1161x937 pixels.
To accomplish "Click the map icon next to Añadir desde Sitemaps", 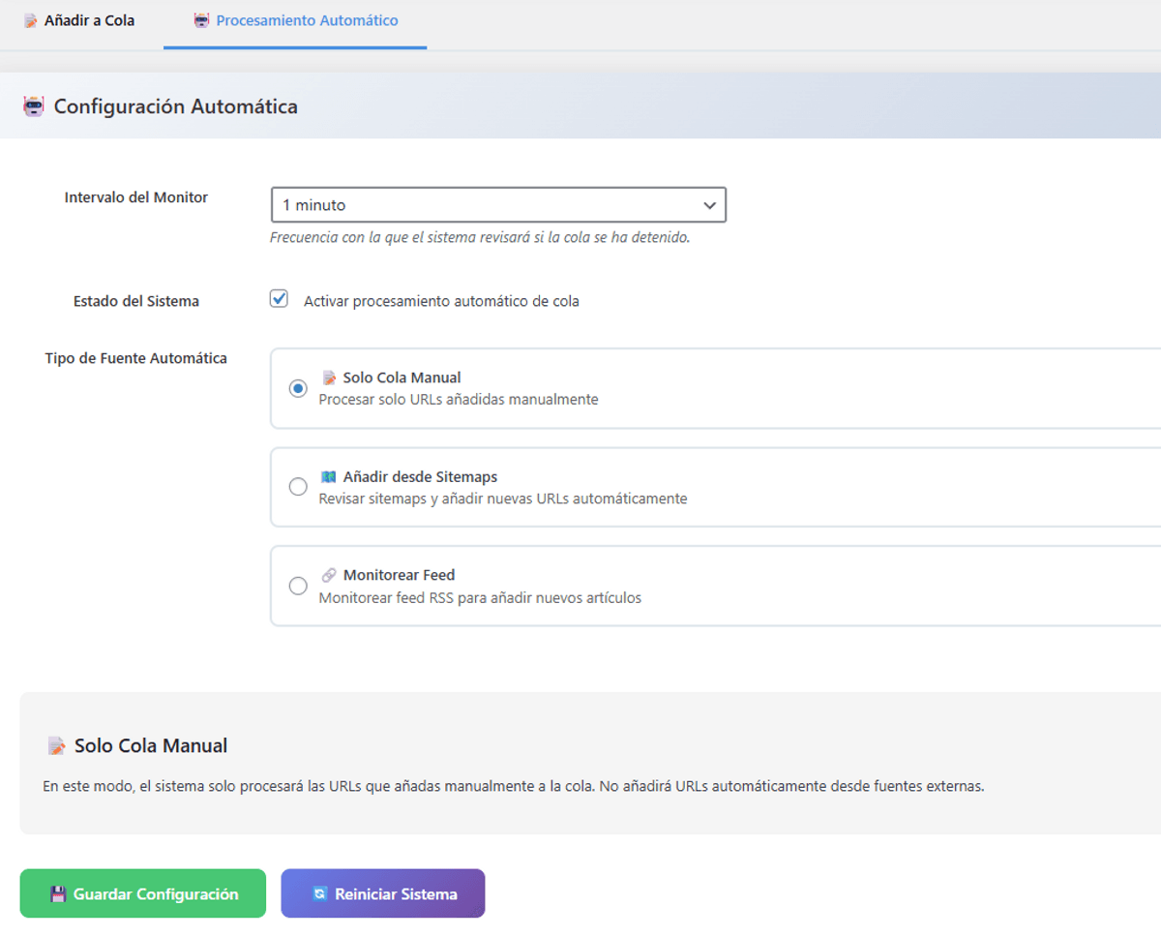I will [329, 477].
